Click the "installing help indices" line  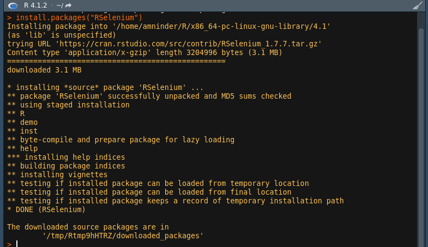(66, 157)
